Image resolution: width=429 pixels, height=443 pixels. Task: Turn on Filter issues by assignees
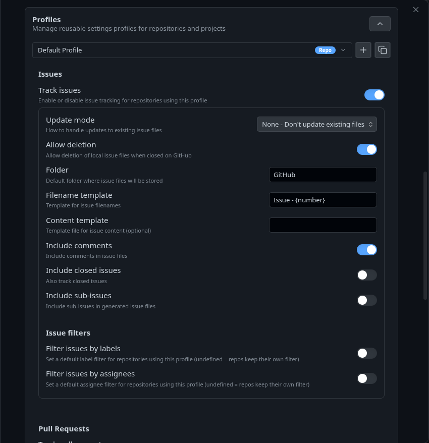[x=366, y=378]
